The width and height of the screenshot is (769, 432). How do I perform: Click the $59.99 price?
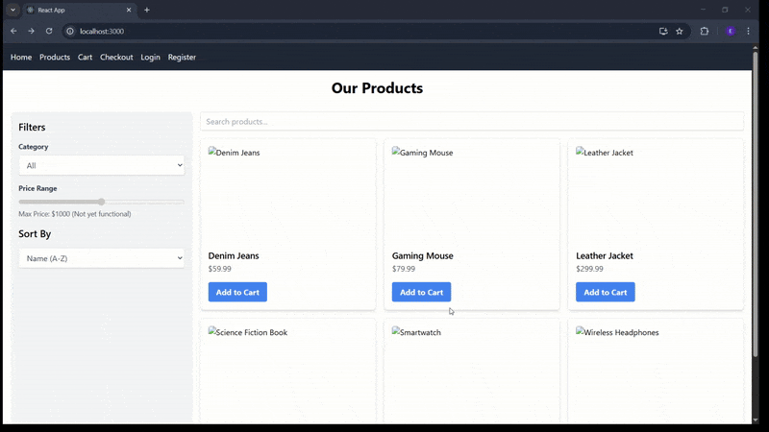(220, 269)
